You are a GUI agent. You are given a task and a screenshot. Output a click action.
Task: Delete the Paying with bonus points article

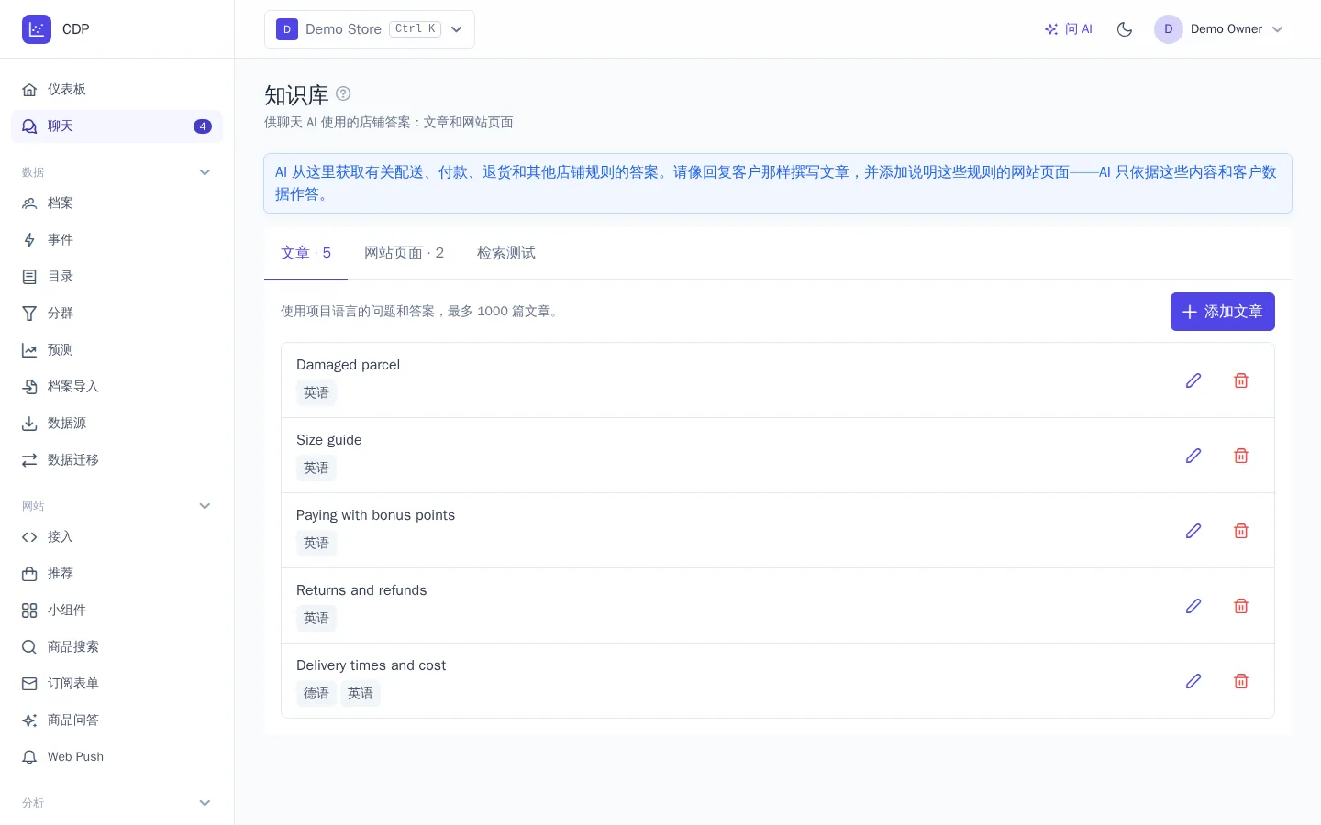point(1241,531)
